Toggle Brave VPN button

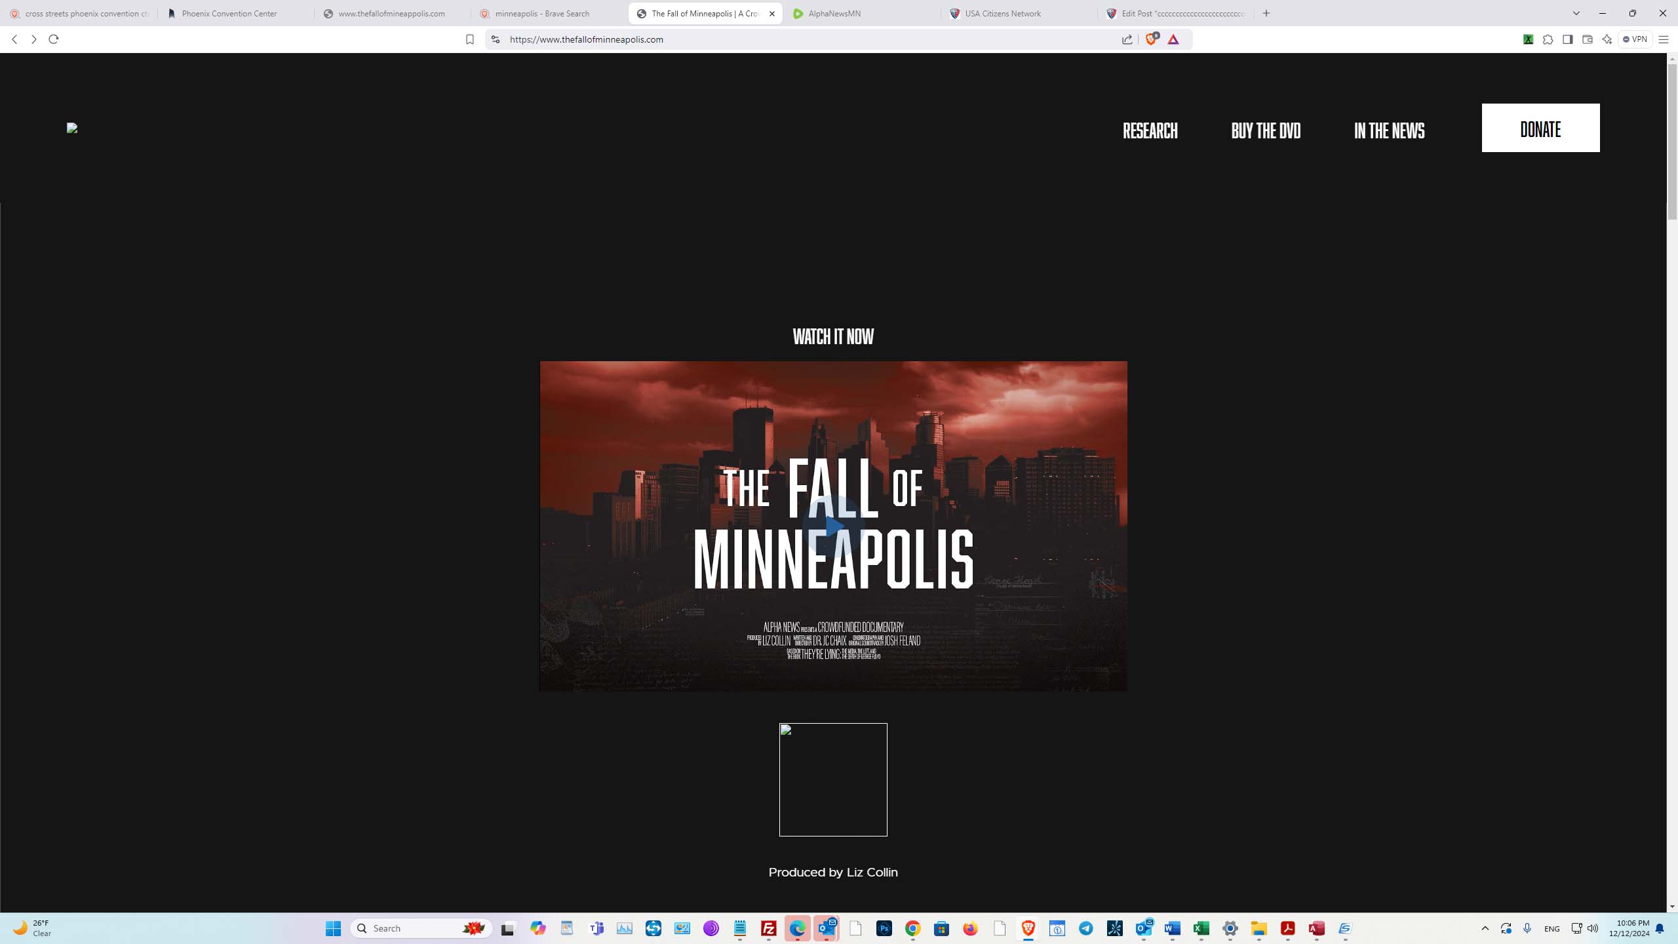pyautogui.click(x=1635, y=39)
